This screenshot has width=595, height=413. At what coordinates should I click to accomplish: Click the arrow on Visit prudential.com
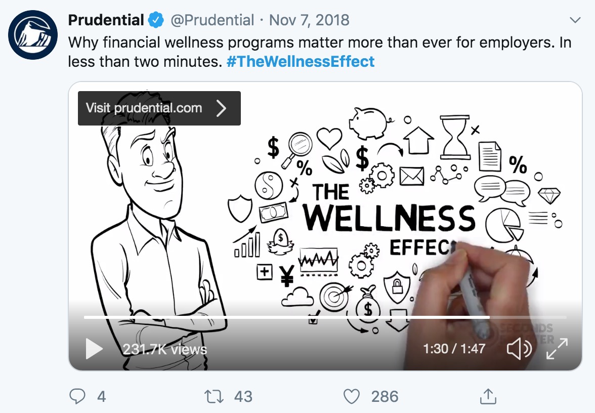[221, 108]
